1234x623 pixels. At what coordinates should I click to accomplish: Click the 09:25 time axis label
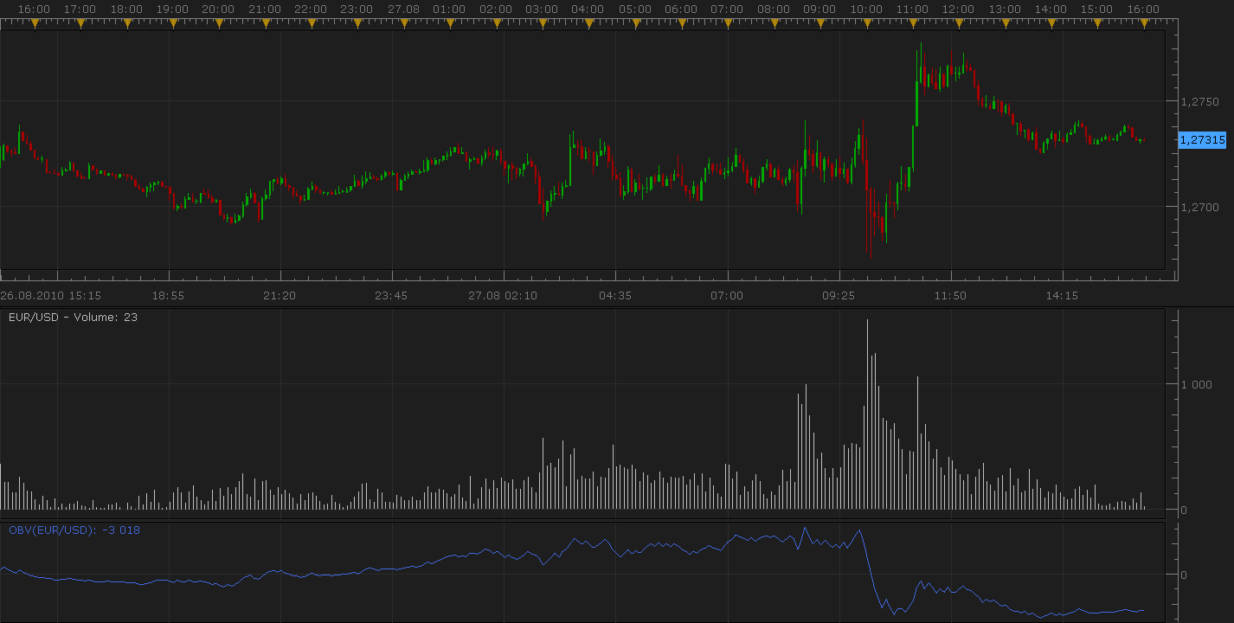click(839, 296)
